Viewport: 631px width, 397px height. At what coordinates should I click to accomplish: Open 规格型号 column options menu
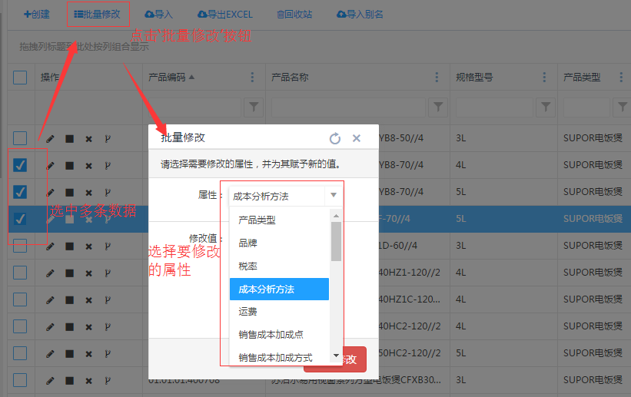tap(545, 78)
